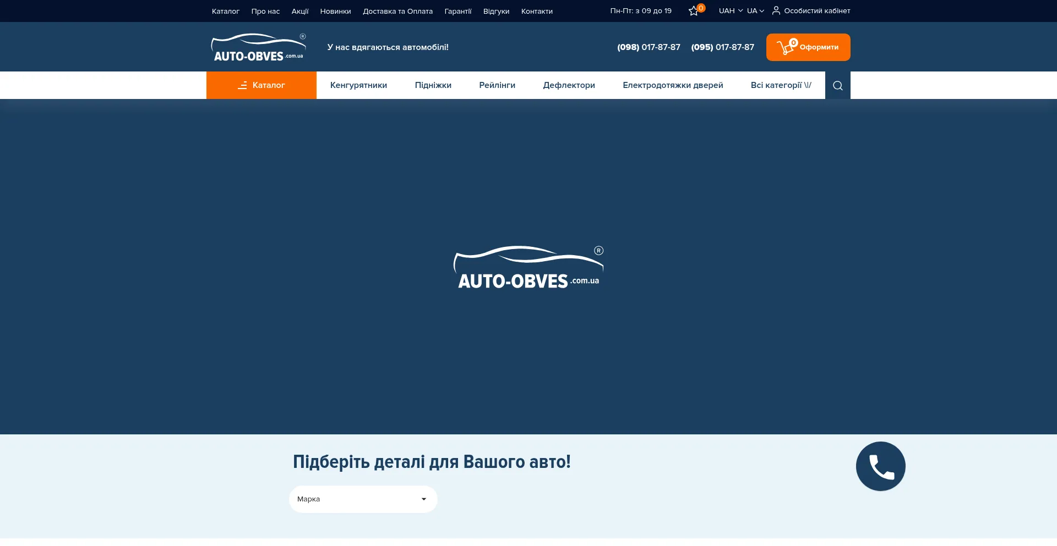1057x546 pixels.
Task: Open the favorites star icon
Action: click(694, 11)
